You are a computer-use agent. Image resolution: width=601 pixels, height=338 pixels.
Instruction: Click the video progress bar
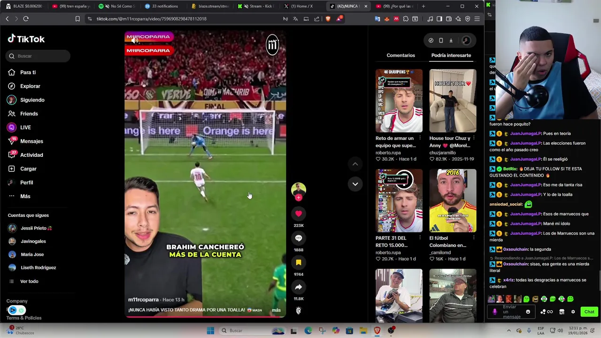205,317
